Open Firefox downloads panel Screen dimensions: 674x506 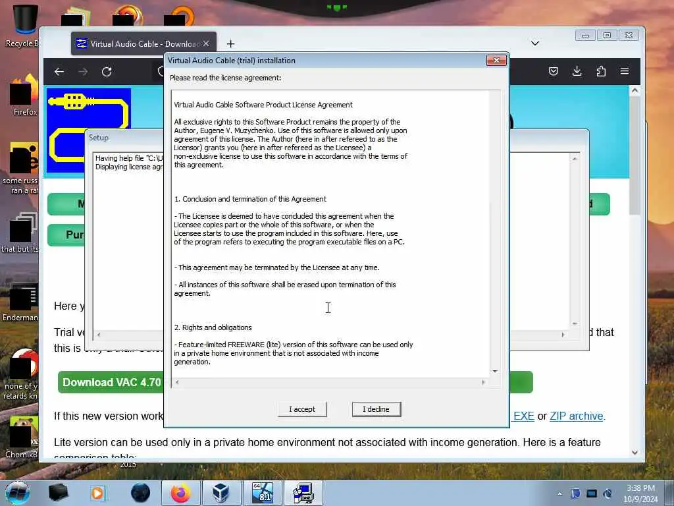577,71
